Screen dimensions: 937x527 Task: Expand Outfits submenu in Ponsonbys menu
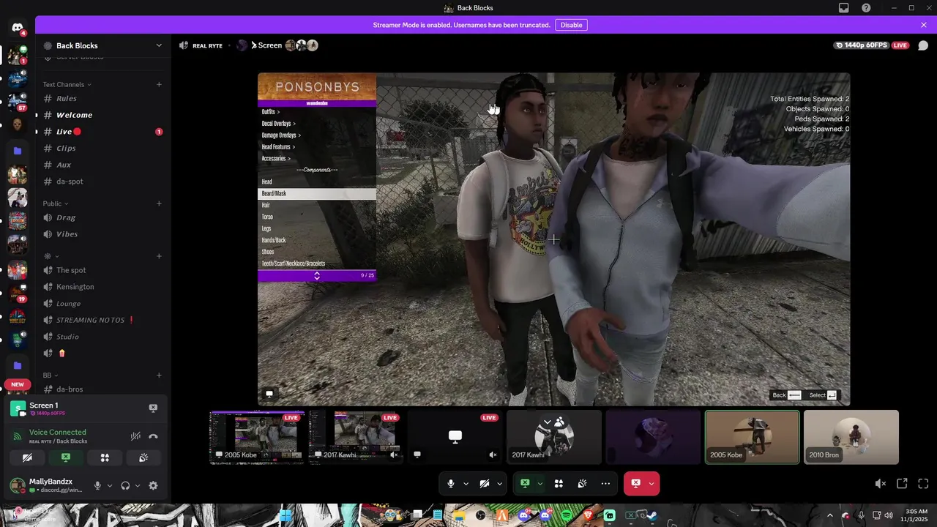[x=317, y=112]
